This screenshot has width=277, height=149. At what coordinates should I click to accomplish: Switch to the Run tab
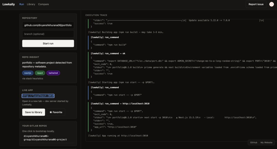(x=22, y=4)
